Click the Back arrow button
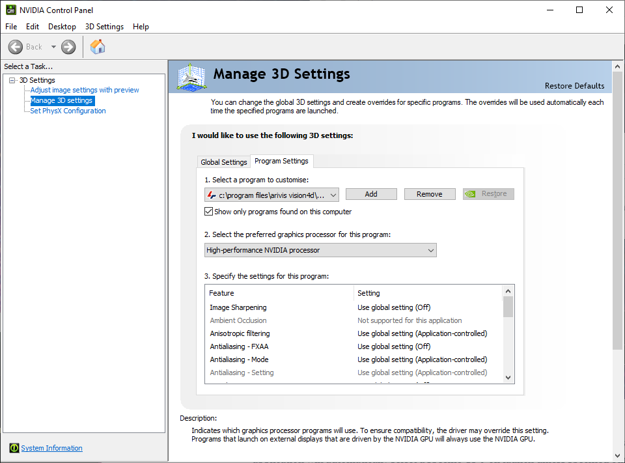 [16, 47]
